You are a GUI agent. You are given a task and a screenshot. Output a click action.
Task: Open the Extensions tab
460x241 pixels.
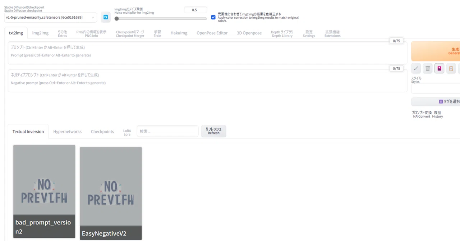point(332,34)
